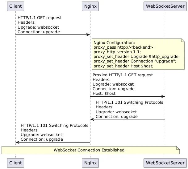Select the bottom WebSocketServer participant box
This screenshot has width=188, height=169.
tap(165, 163)
